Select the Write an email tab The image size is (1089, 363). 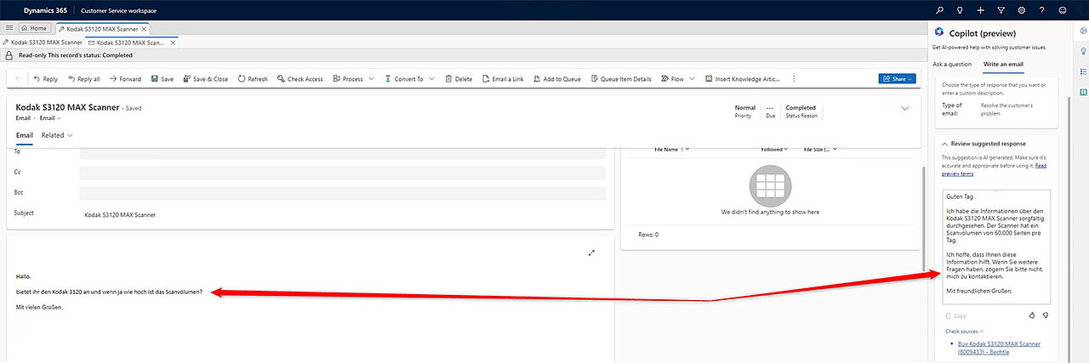click(1003, 64)
